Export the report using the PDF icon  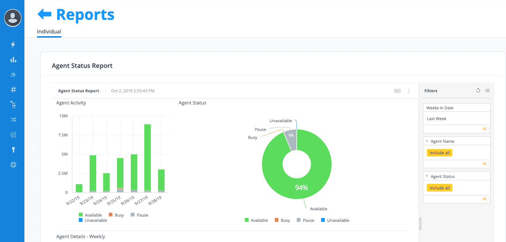click(397, 91)
